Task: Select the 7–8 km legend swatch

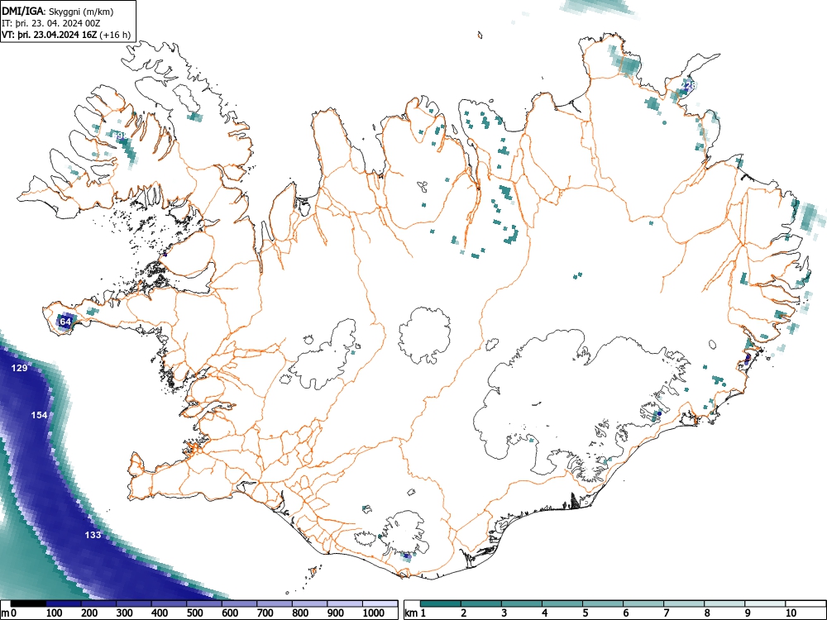Action: coord(684,603)
